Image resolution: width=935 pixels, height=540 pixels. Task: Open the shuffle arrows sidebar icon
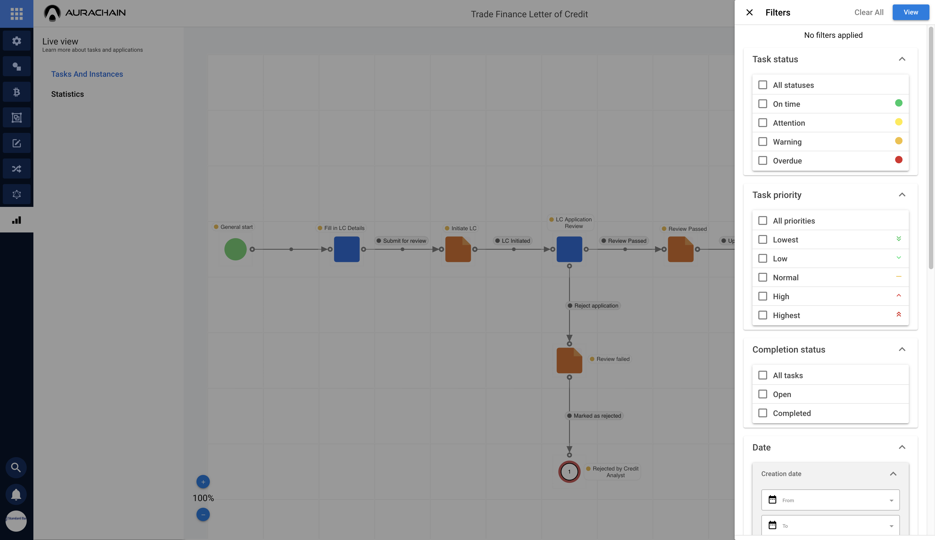(x=16, y=169)
